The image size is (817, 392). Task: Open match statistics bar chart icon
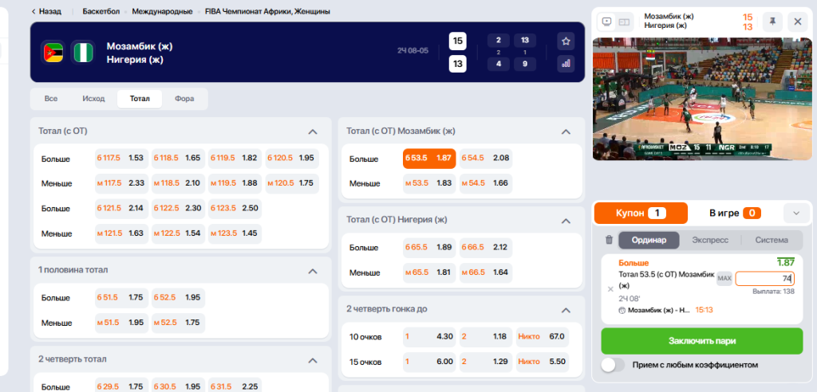[566, 63]
